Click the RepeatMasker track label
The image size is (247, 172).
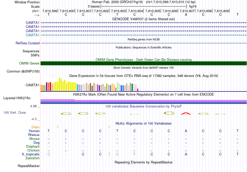coord(29,166)
